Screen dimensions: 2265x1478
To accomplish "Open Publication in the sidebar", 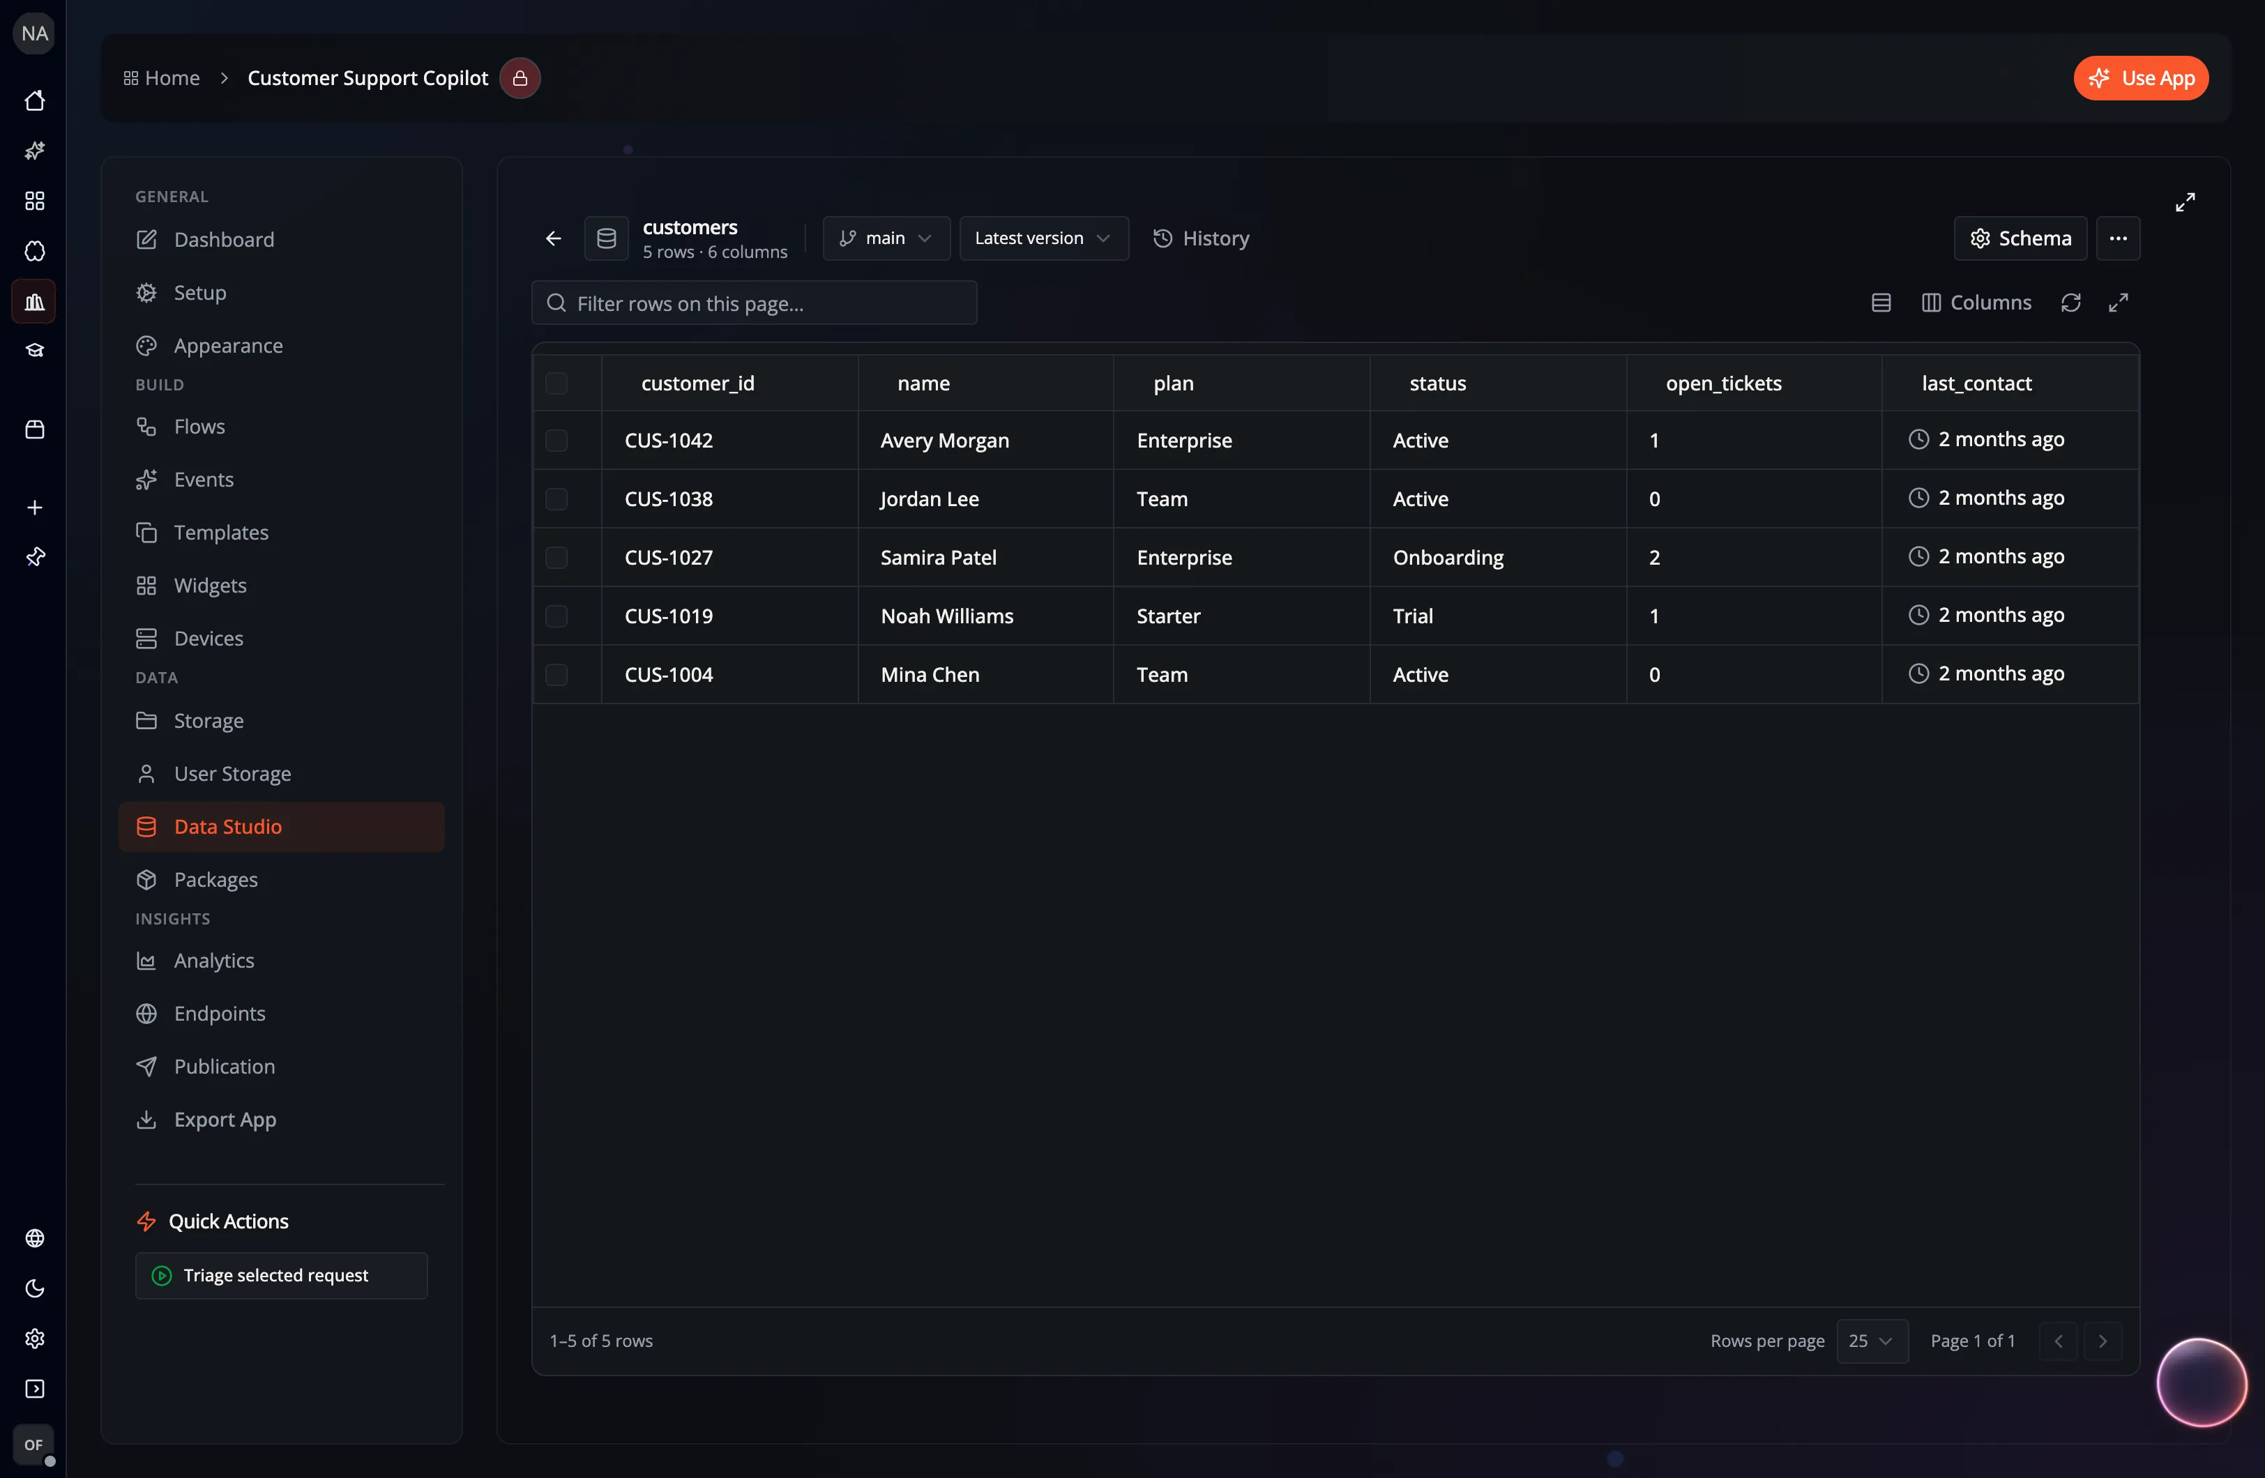I will [x=282, y=1067].
